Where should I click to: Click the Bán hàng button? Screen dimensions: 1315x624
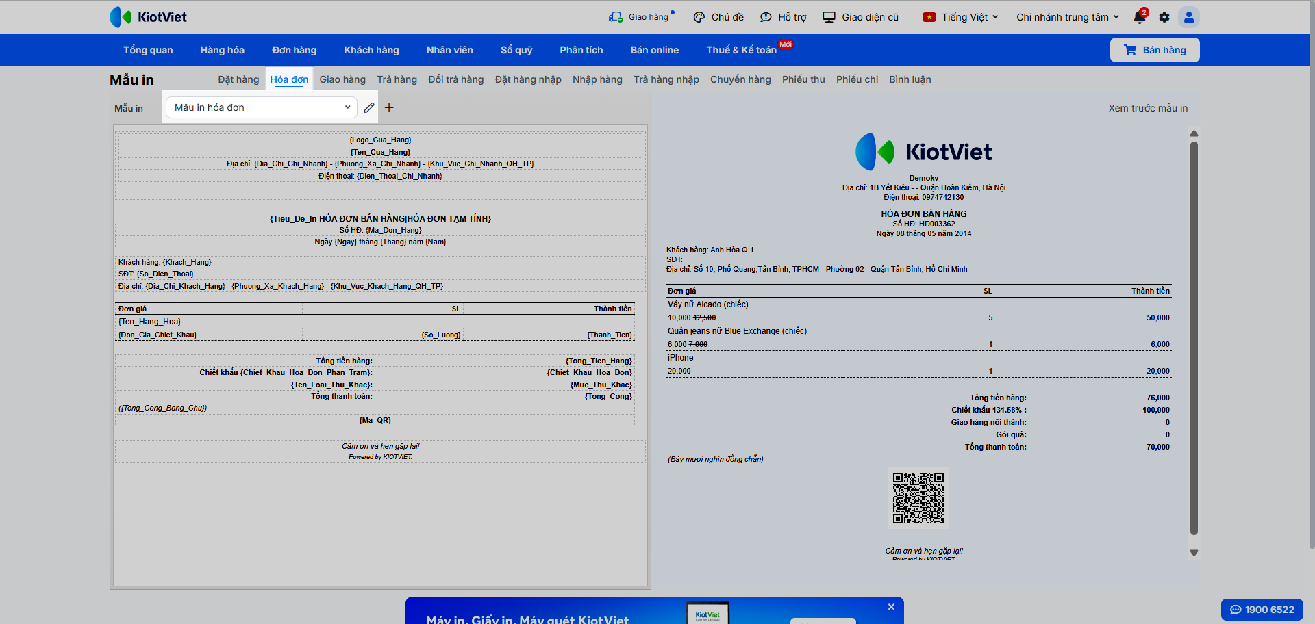point(1155,50)
